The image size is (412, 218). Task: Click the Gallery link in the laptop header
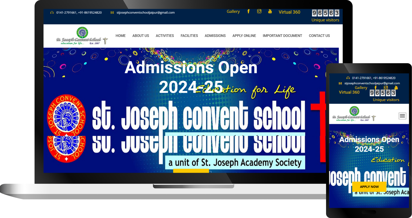click(x=233, y=12)
